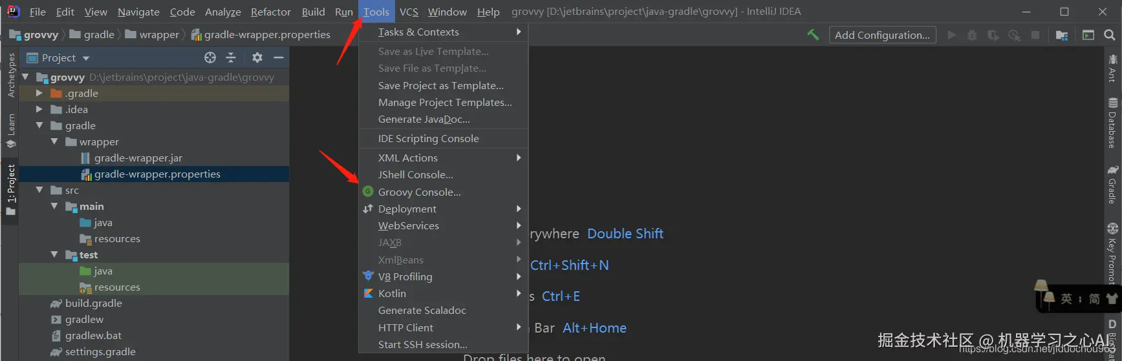Click the Run with Coverage icon
This screenshot has width=1122, height=361.
[993, 35]
